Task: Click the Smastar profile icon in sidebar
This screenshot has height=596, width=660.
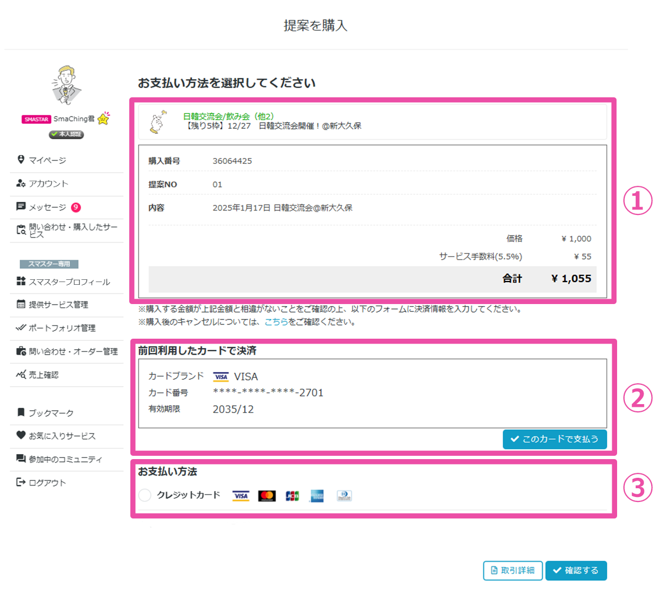Action: tap(21, 281)
